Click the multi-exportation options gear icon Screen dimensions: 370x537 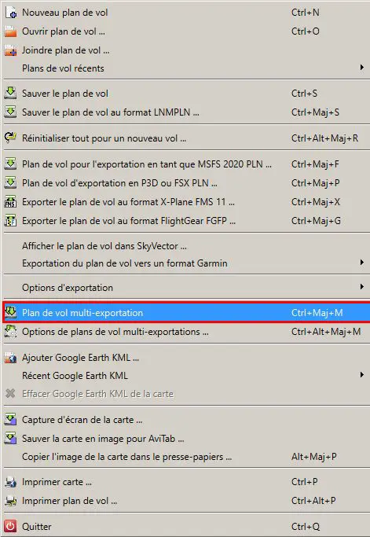(x=11, y=332)
